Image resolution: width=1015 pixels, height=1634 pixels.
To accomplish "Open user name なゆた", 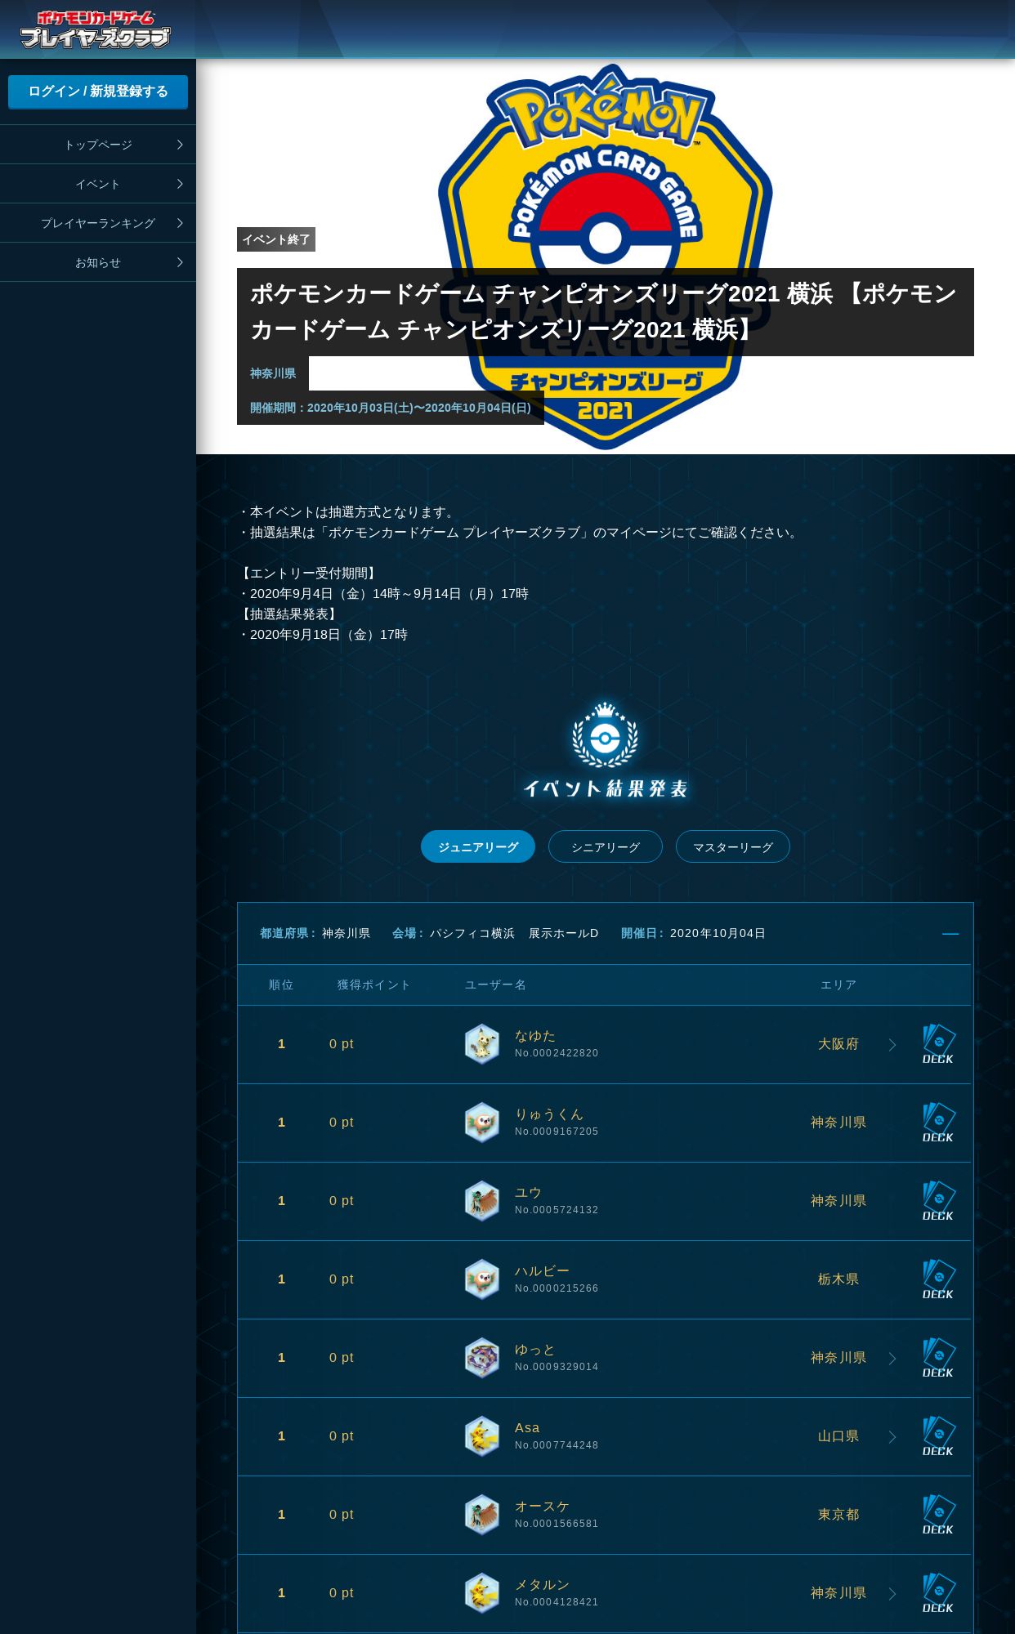I will 535,1036.
